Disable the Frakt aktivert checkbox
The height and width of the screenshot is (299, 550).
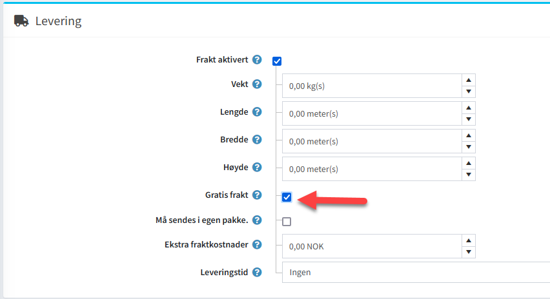278,61
